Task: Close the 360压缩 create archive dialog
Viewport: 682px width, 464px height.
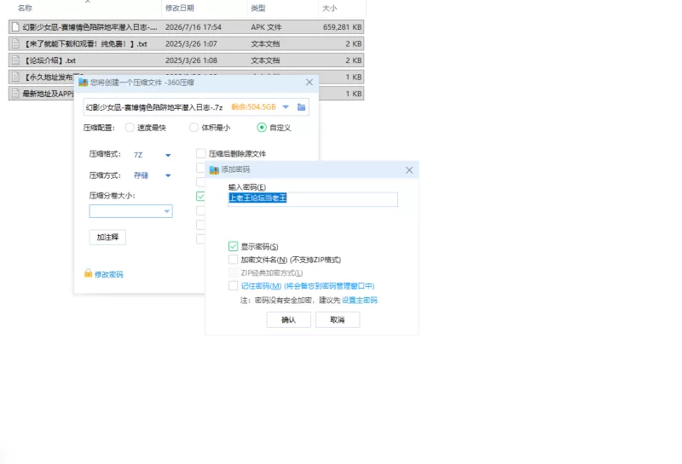Action: coord(309,82)
